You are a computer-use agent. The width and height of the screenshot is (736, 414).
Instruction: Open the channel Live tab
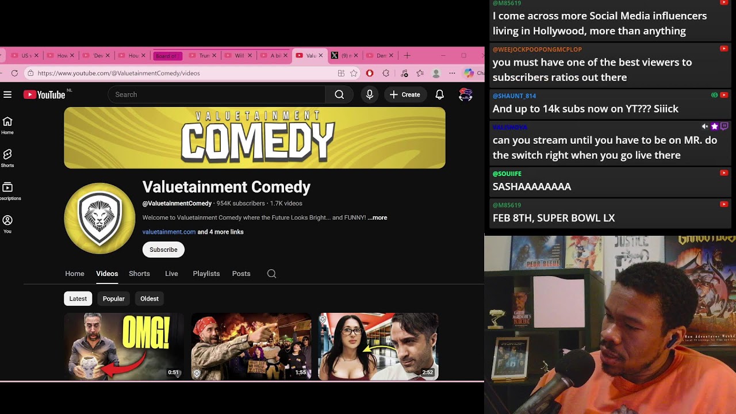pyautogui.click(x=171, y=274)
